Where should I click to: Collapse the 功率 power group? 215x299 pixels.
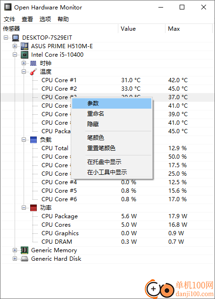click(x=24, y=207)
